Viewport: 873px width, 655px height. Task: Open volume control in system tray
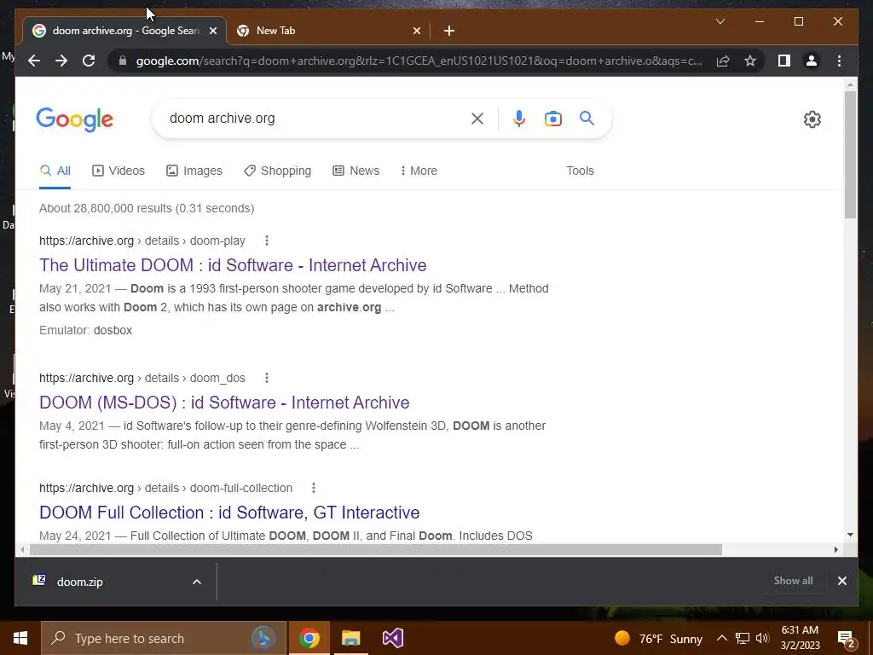click(762, 638)
